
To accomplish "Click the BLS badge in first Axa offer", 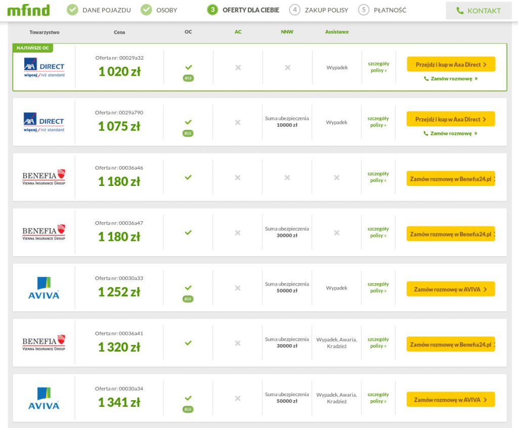I will (x=188, y=78).
